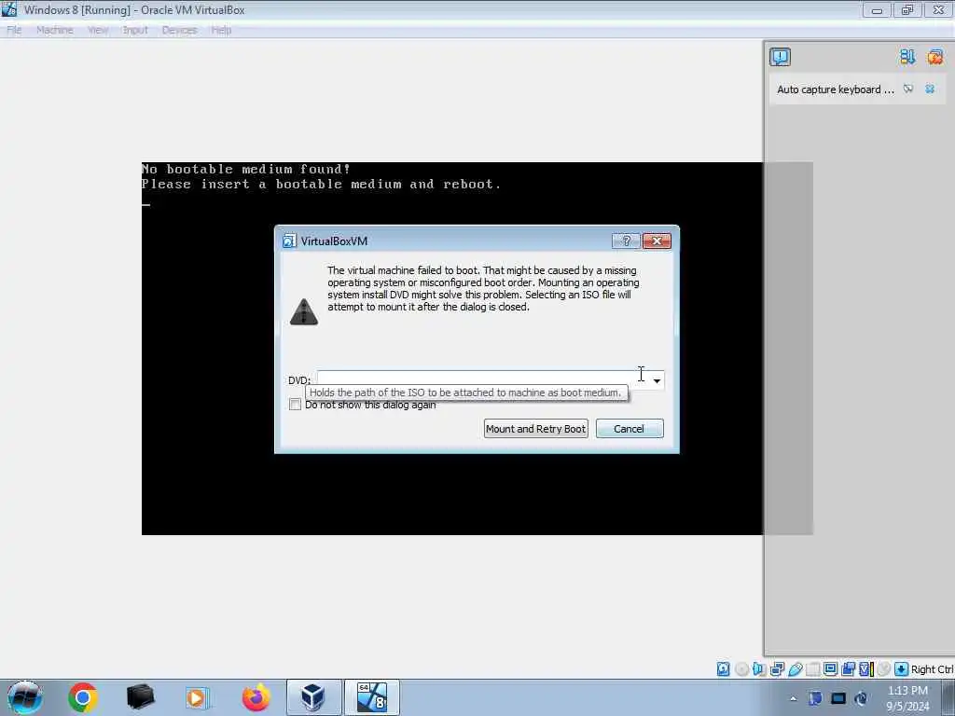Click the suppress icon beside Auto capture keyboard

tap(908, 89)
